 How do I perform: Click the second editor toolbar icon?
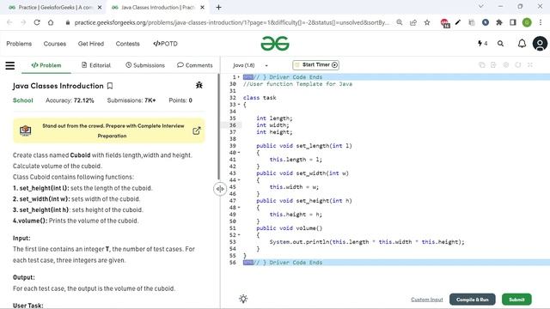[493, 65]
